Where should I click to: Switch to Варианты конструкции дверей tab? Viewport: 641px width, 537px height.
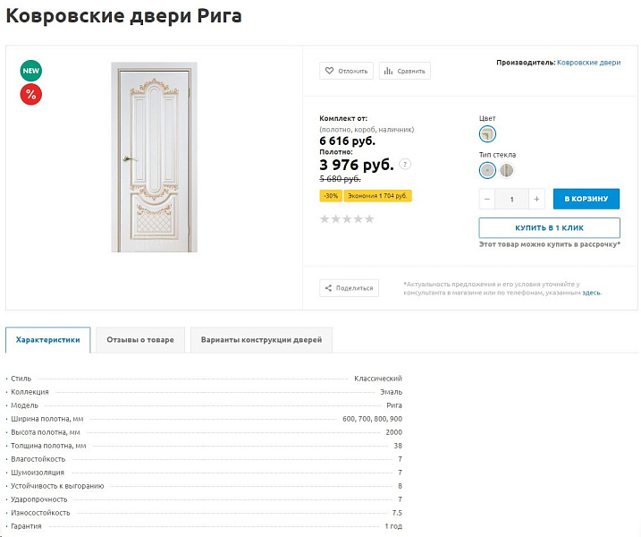(261, 340)
